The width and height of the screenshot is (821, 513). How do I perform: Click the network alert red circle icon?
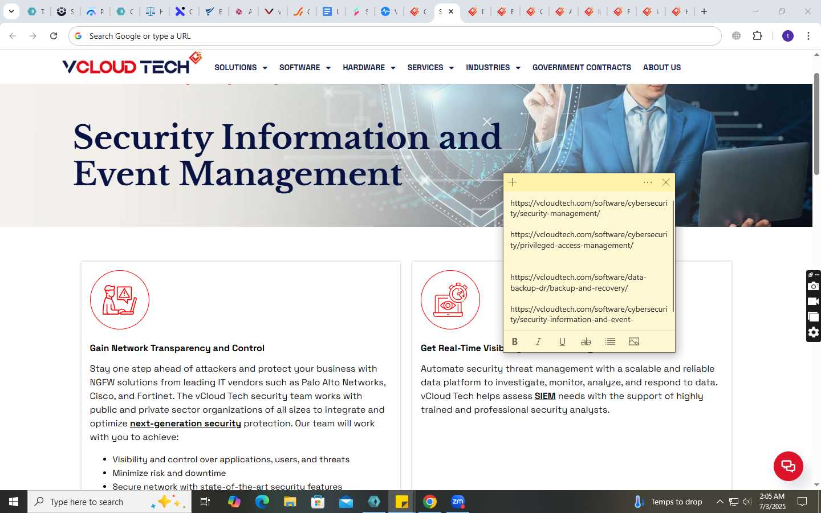point(120,300)
